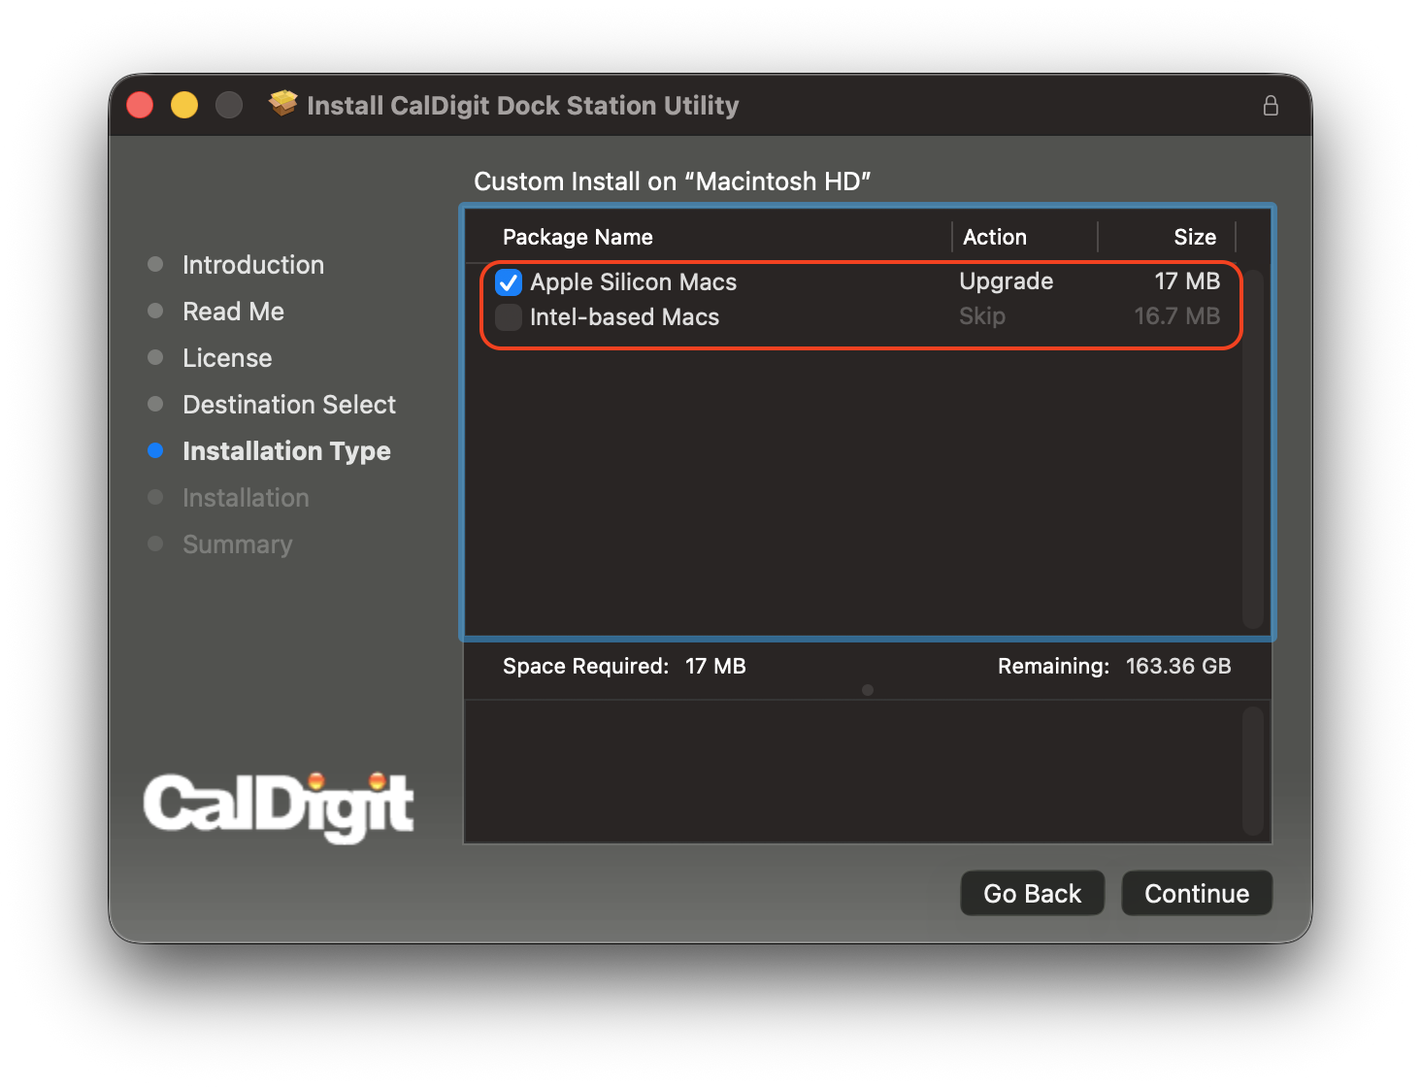This screenshot has height=1087, width=1421.
Task: Select the Apple Silicon Macs row
Action: pos(633,282)
